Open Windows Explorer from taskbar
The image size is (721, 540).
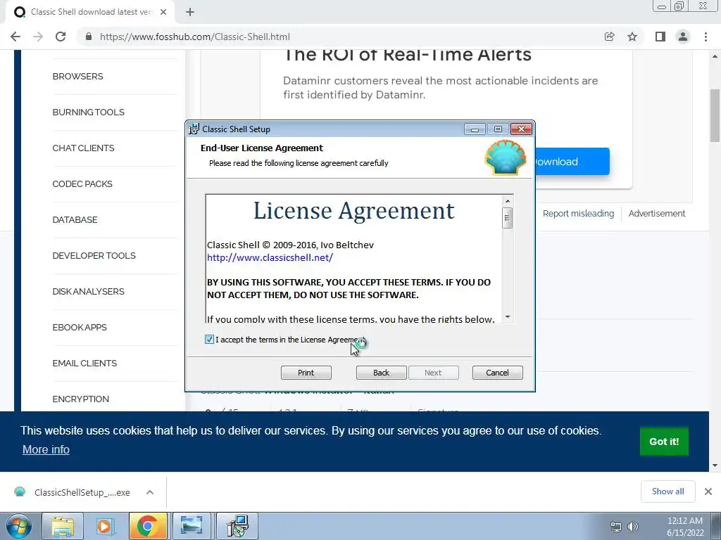pos(63,526)
